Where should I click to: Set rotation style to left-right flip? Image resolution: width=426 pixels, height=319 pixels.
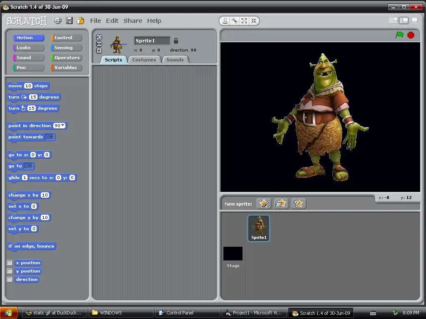coord(99,44)
